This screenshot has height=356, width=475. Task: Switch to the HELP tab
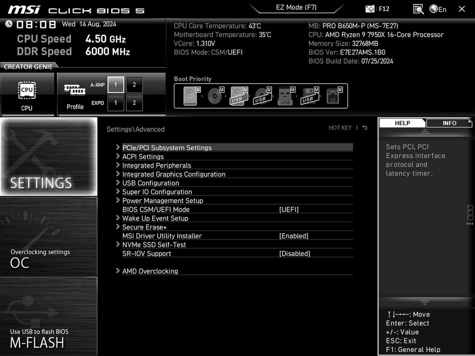(x=402, y=123)
